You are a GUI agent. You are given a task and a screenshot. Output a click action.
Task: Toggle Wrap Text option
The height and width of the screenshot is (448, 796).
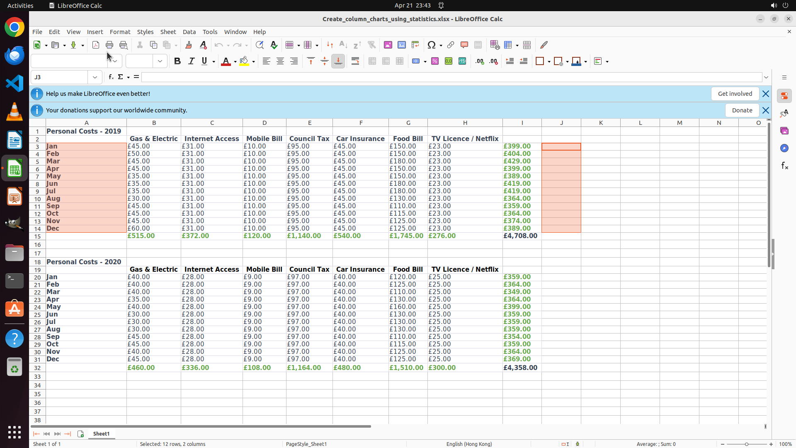click(355, 61)
